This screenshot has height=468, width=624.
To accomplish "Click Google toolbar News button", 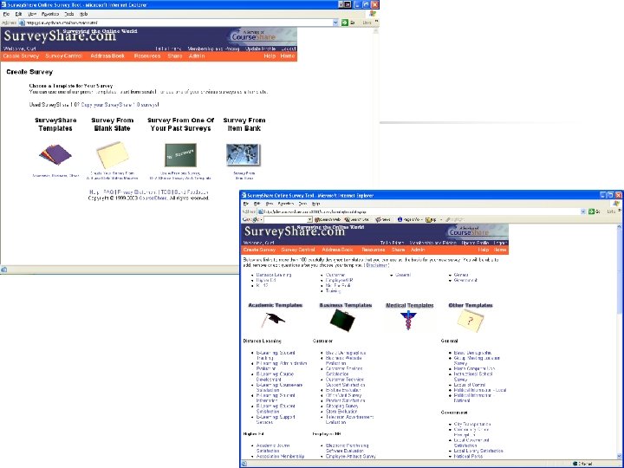I will (x=383, y=219).
